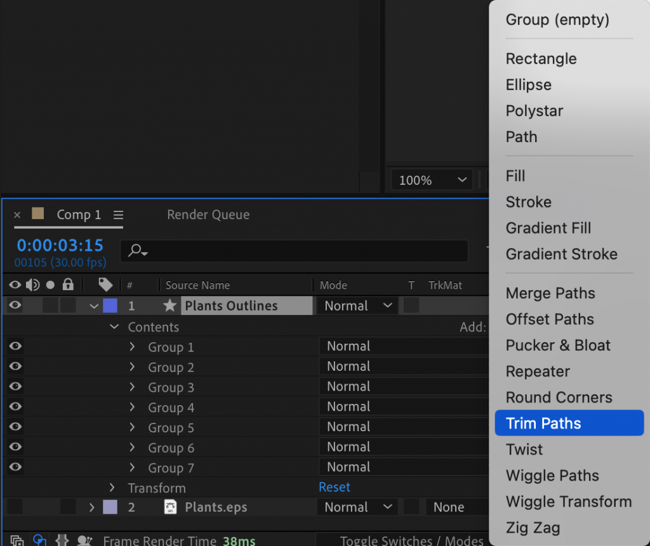Toggle visibility of Group 5
The width and height of the screenshot is (650, 546).
coord(15,427)
